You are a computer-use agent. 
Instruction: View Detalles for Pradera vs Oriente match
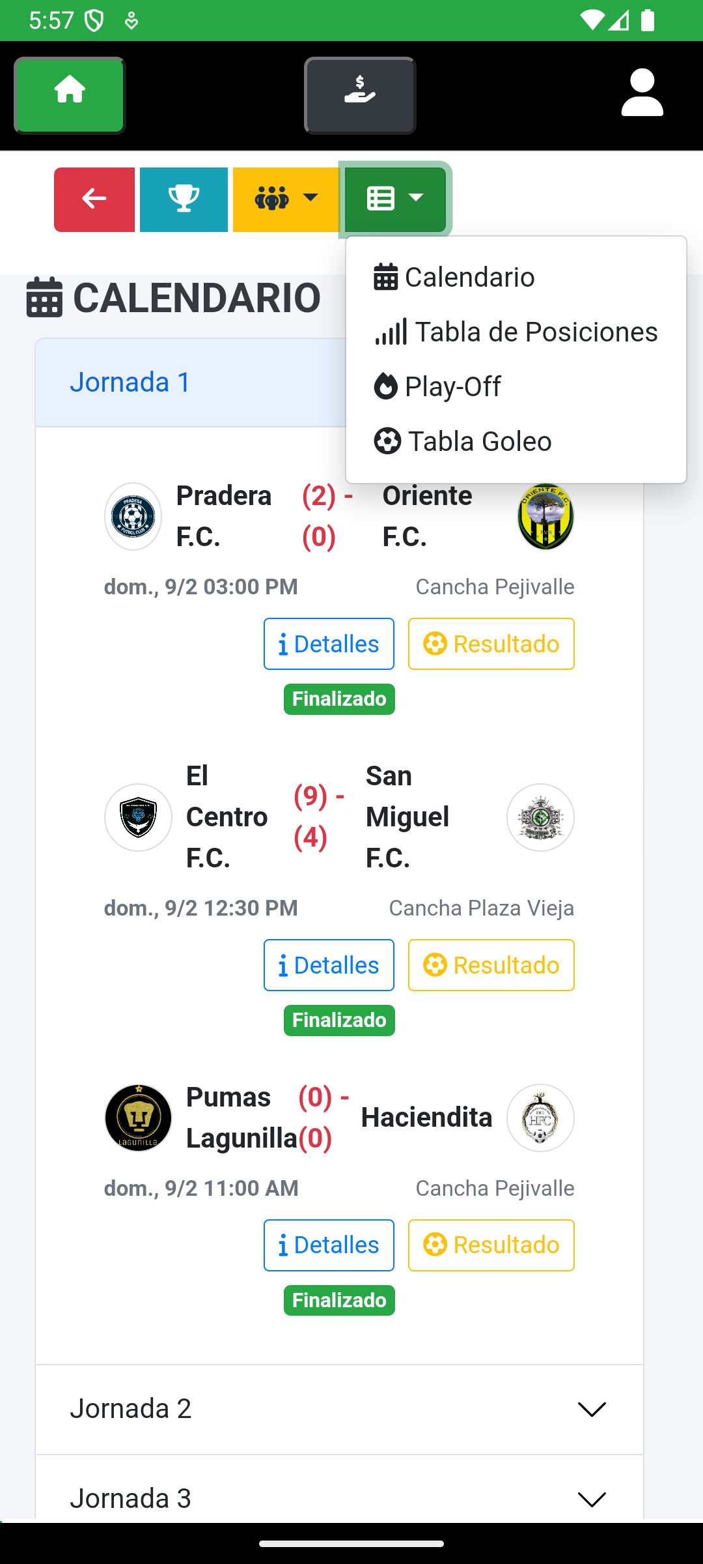click(329, 644)
